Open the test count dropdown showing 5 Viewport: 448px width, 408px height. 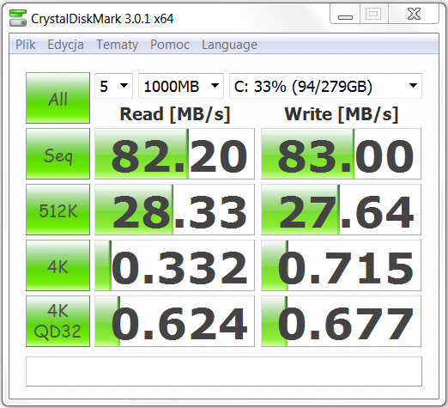tap(113, 86)
